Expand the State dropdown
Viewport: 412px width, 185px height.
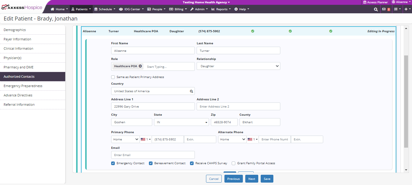pyautogui.click(x=181, y=122)
